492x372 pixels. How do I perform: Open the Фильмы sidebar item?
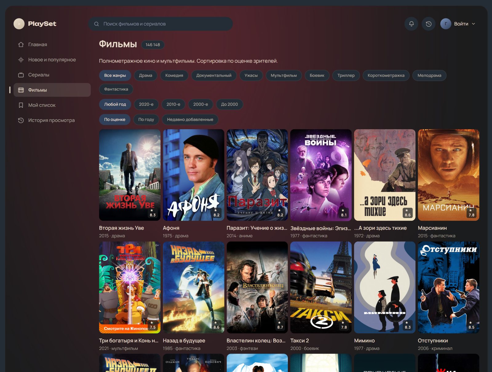(52, 90)
